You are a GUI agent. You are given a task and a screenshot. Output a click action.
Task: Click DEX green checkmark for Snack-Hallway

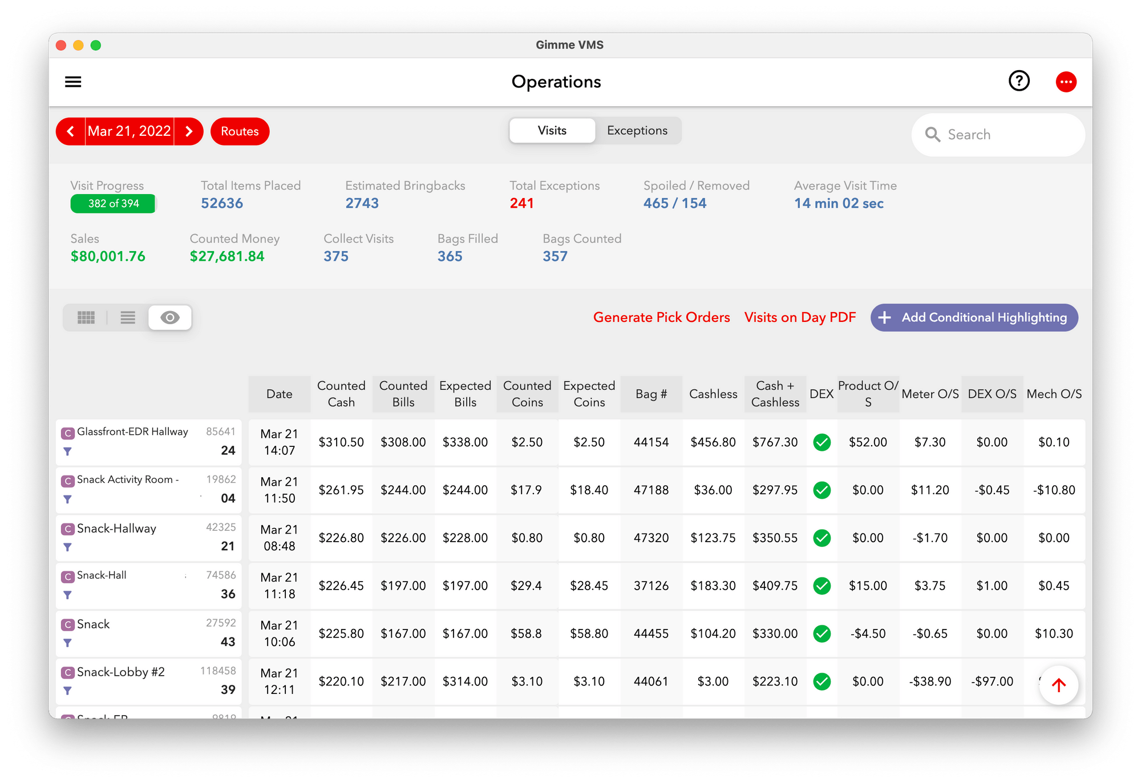(x=822, y=538)
